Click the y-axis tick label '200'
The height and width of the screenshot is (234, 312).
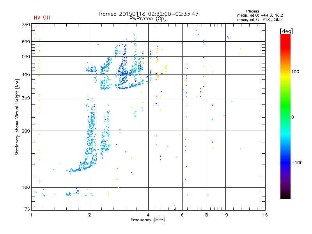tap(26, 131)
